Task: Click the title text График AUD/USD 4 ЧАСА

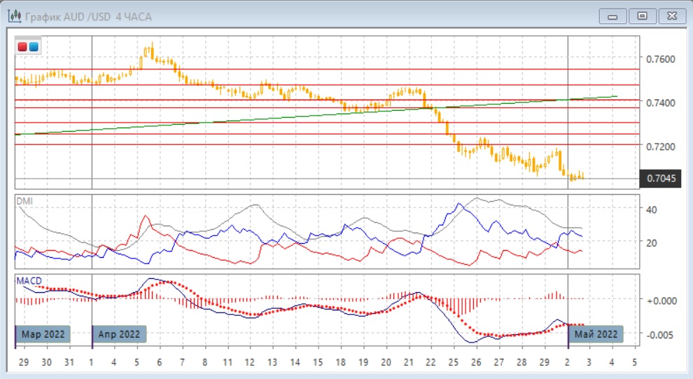Action: click(x=87, y=15)
